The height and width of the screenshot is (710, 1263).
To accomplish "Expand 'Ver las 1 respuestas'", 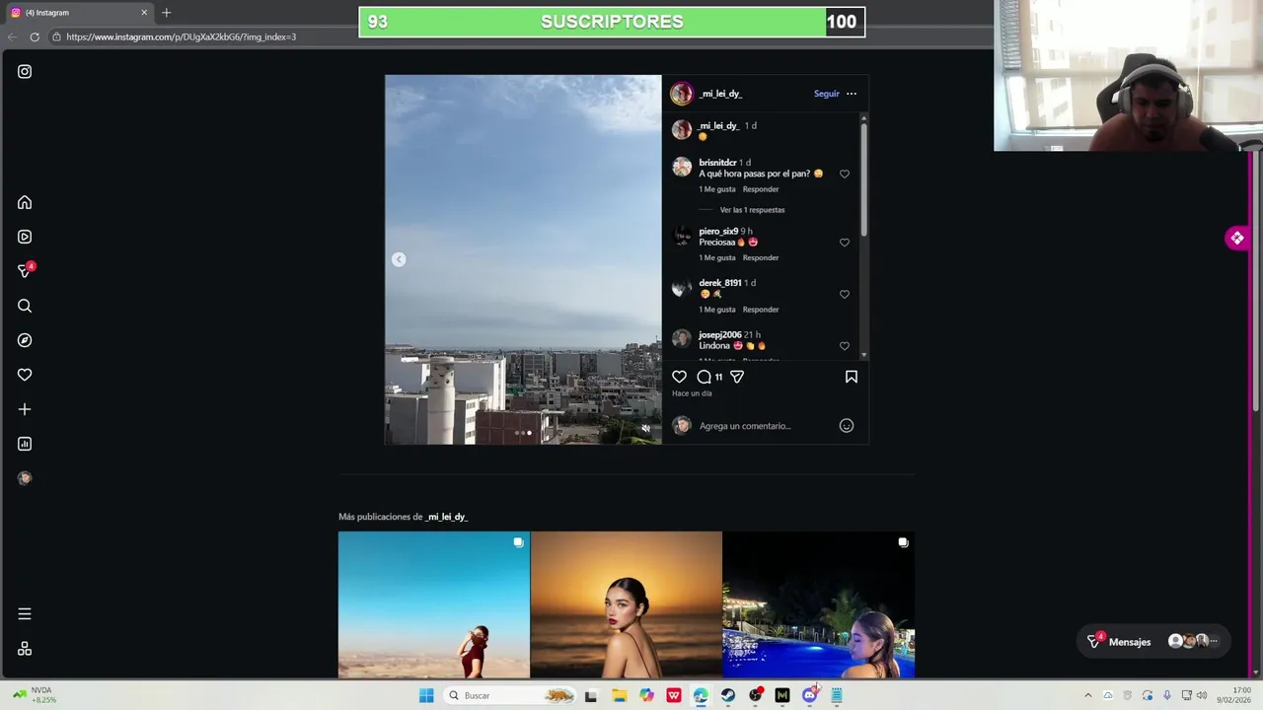I will click(x=752, y=210).
